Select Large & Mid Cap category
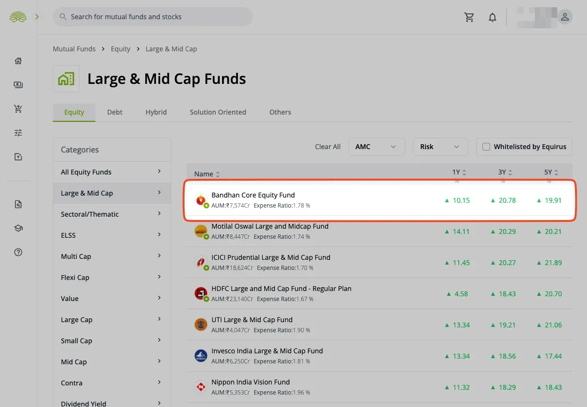The height and width of the screenshot is (407, 587). tap(112, 193)
